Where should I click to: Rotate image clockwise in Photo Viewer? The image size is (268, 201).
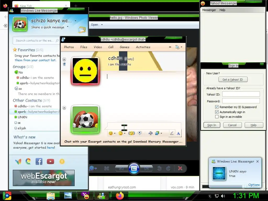pyautogui.click(x=168, y=168)
